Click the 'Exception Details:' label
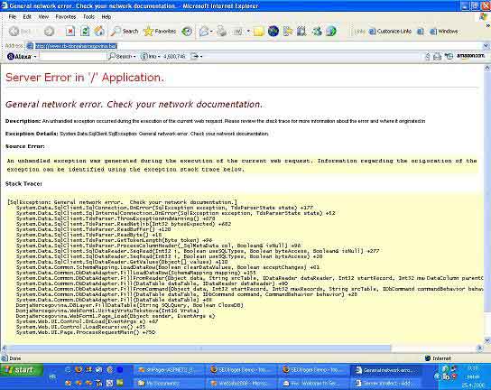 [32, 134]
